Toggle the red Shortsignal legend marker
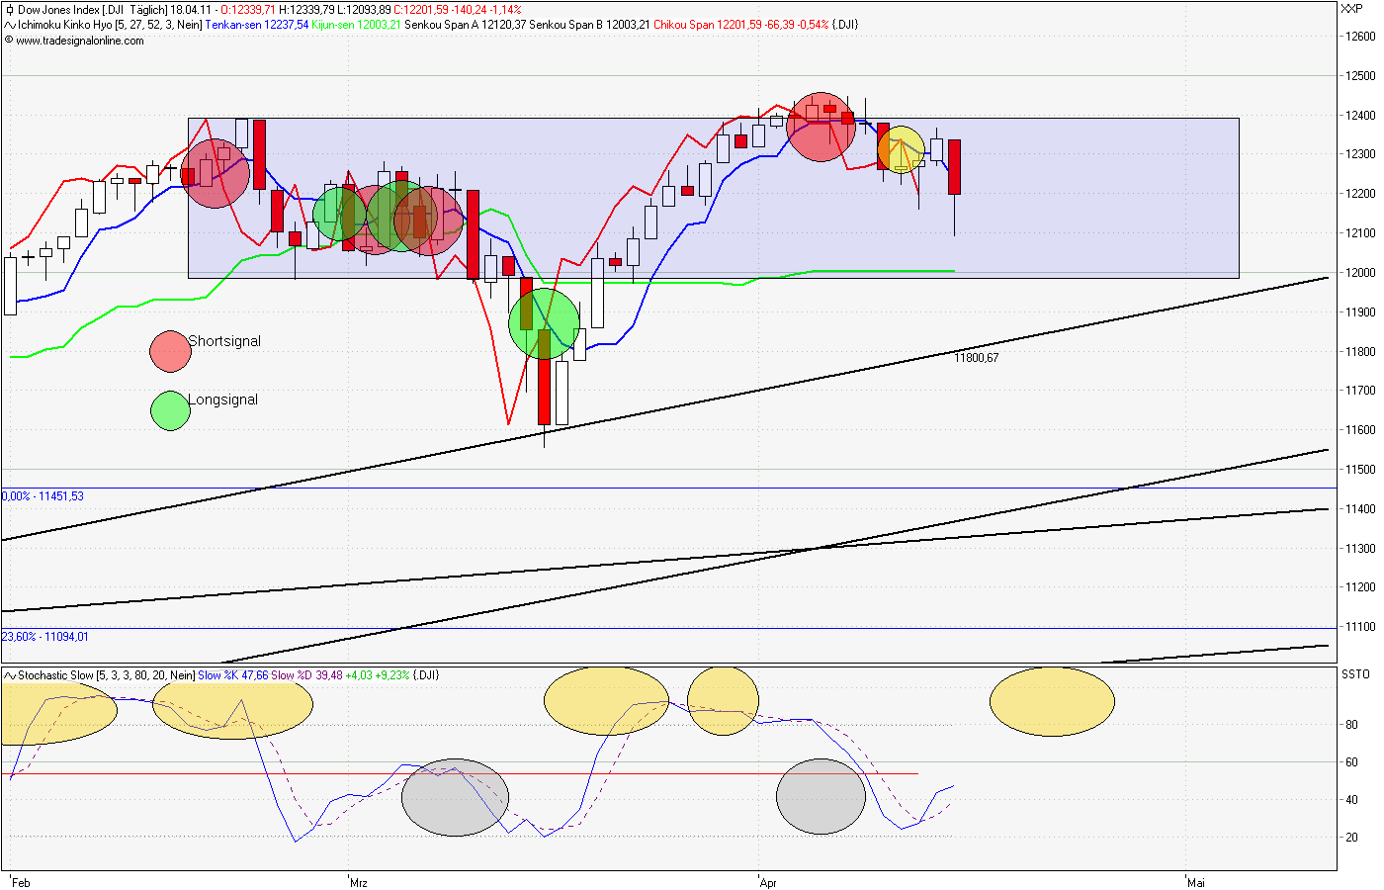The width and height of the screenshot is (1384, 890). pyautogui.click(x=170, y=350)
